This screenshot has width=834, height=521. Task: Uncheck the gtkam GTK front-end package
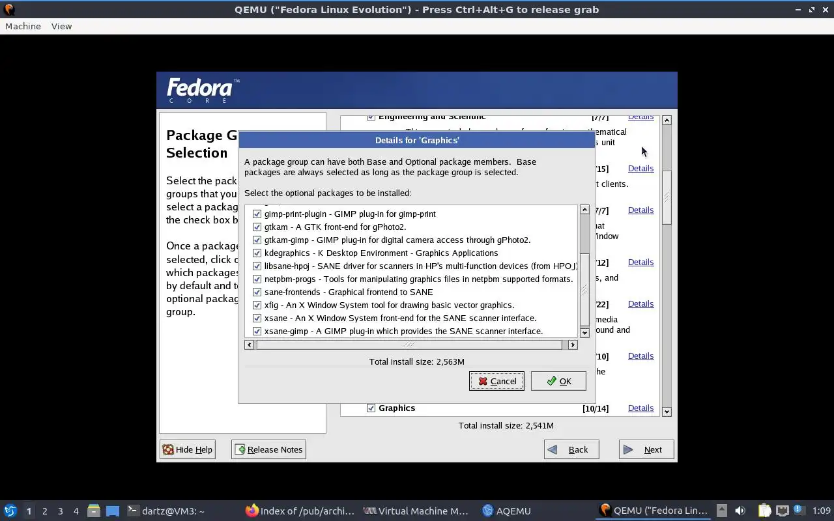257,227
